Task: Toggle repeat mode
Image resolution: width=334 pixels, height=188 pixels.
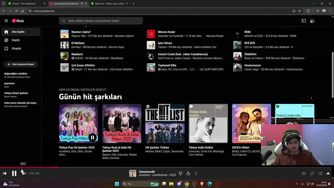Action: click(x=312, y=173)
